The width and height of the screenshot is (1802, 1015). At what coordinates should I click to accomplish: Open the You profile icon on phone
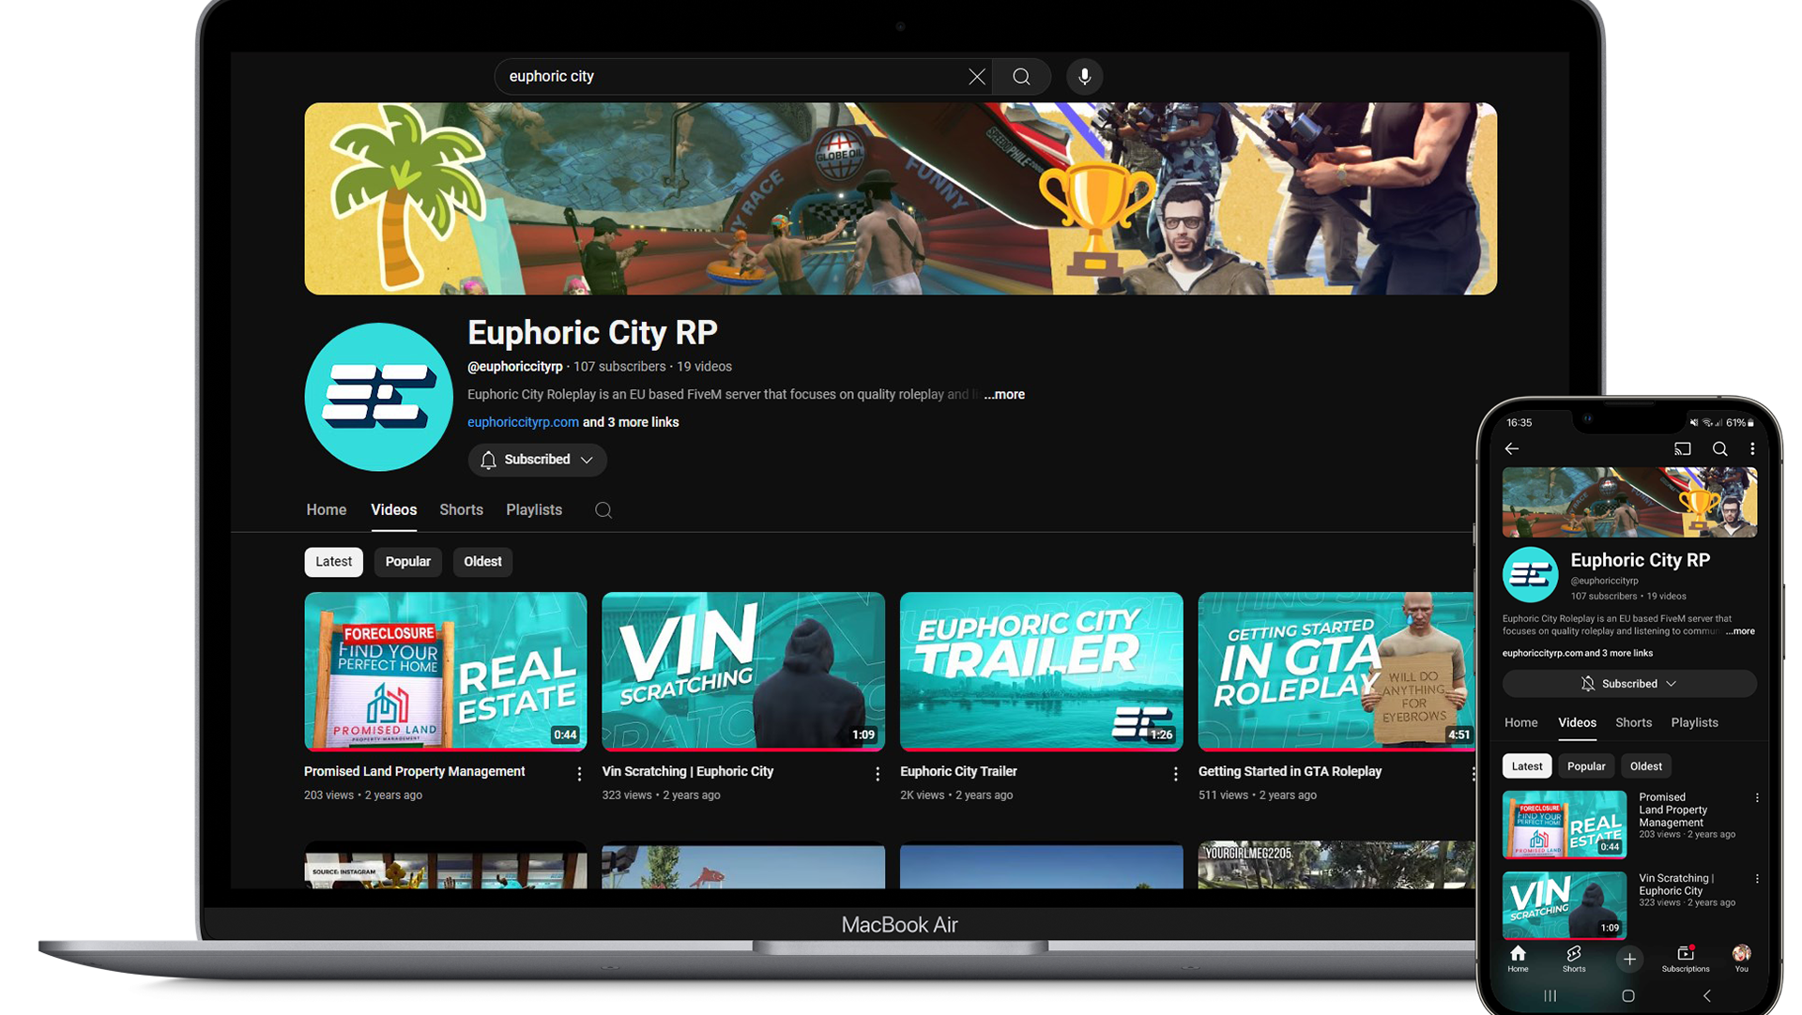[x=1741, y=960]
